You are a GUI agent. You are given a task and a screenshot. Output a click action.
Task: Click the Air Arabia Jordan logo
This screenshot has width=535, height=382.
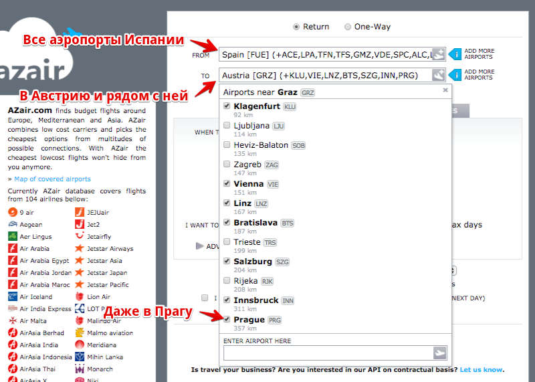pyautogui.click(x=13, y=272)
